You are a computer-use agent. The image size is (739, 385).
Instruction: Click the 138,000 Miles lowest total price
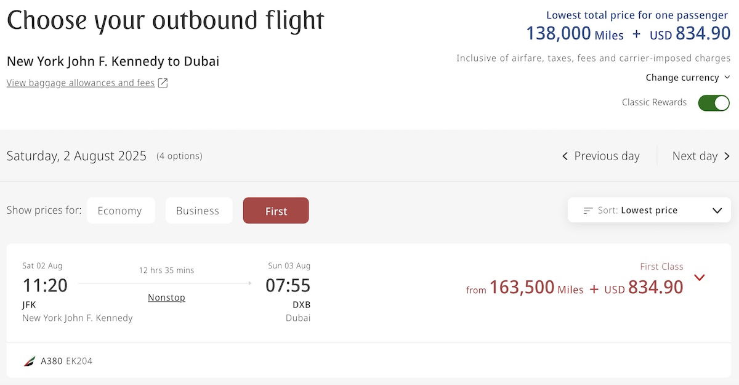coord(575,33)
